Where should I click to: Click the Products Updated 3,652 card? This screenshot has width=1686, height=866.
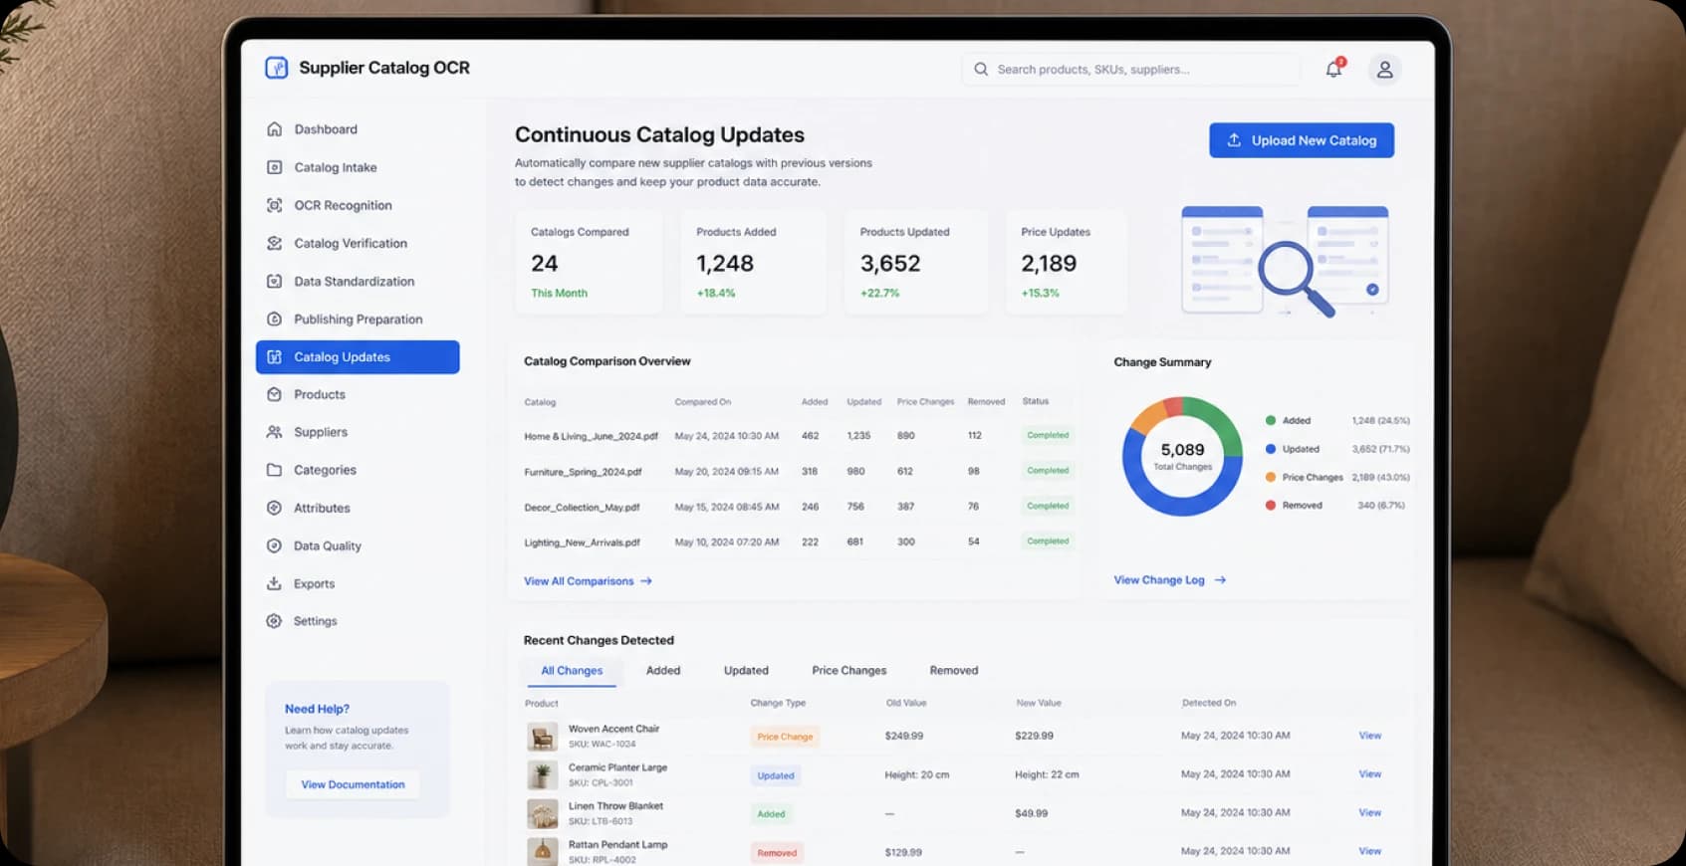916,262
